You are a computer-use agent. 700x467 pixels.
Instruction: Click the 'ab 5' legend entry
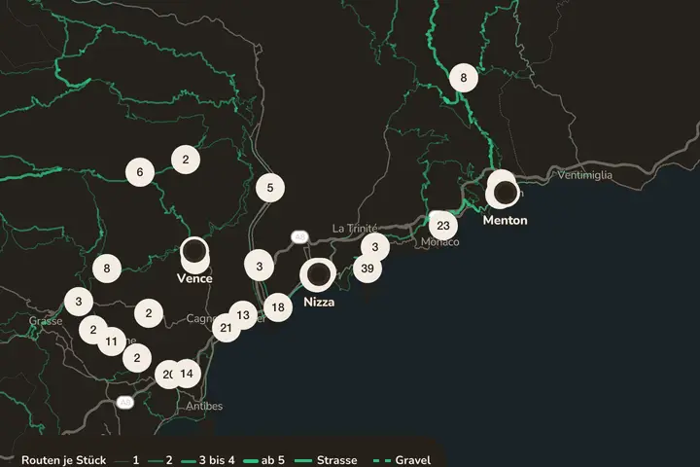tap(264, 460)
